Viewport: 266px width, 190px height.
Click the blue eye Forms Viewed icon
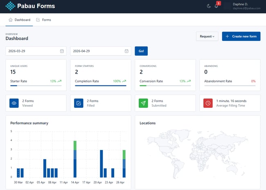tap(14, 103)
